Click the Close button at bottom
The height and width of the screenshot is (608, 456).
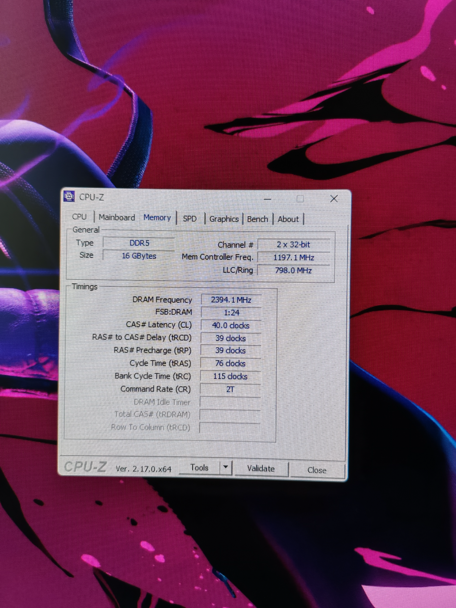point(317,470)
